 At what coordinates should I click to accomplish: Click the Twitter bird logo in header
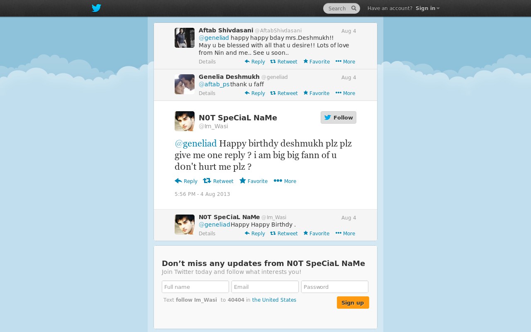(x=96, y=8)
